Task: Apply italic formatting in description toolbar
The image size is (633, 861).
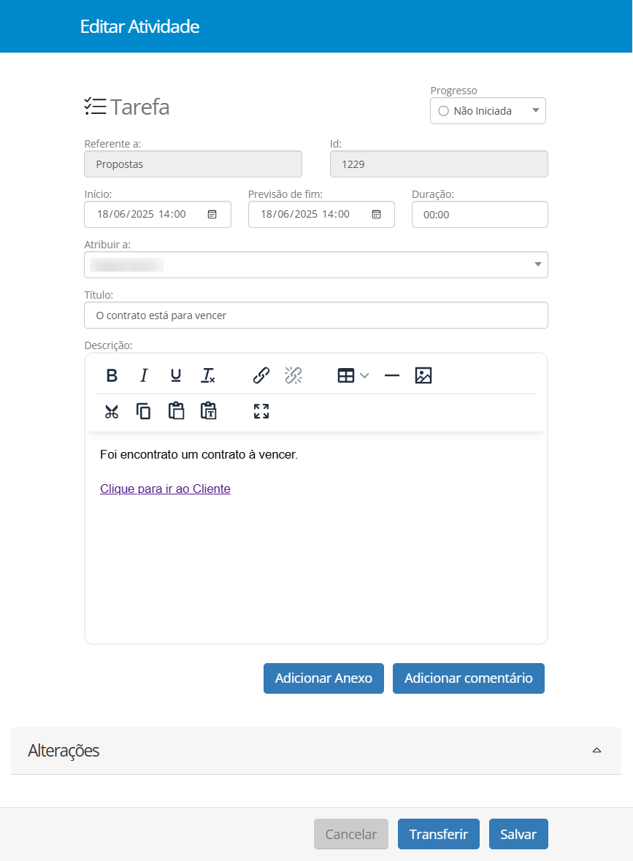Action: 144,375
